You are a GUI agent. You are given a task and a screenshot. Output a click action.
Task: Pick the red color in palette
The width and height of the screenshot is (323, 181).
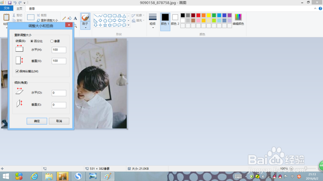(198, 15)
